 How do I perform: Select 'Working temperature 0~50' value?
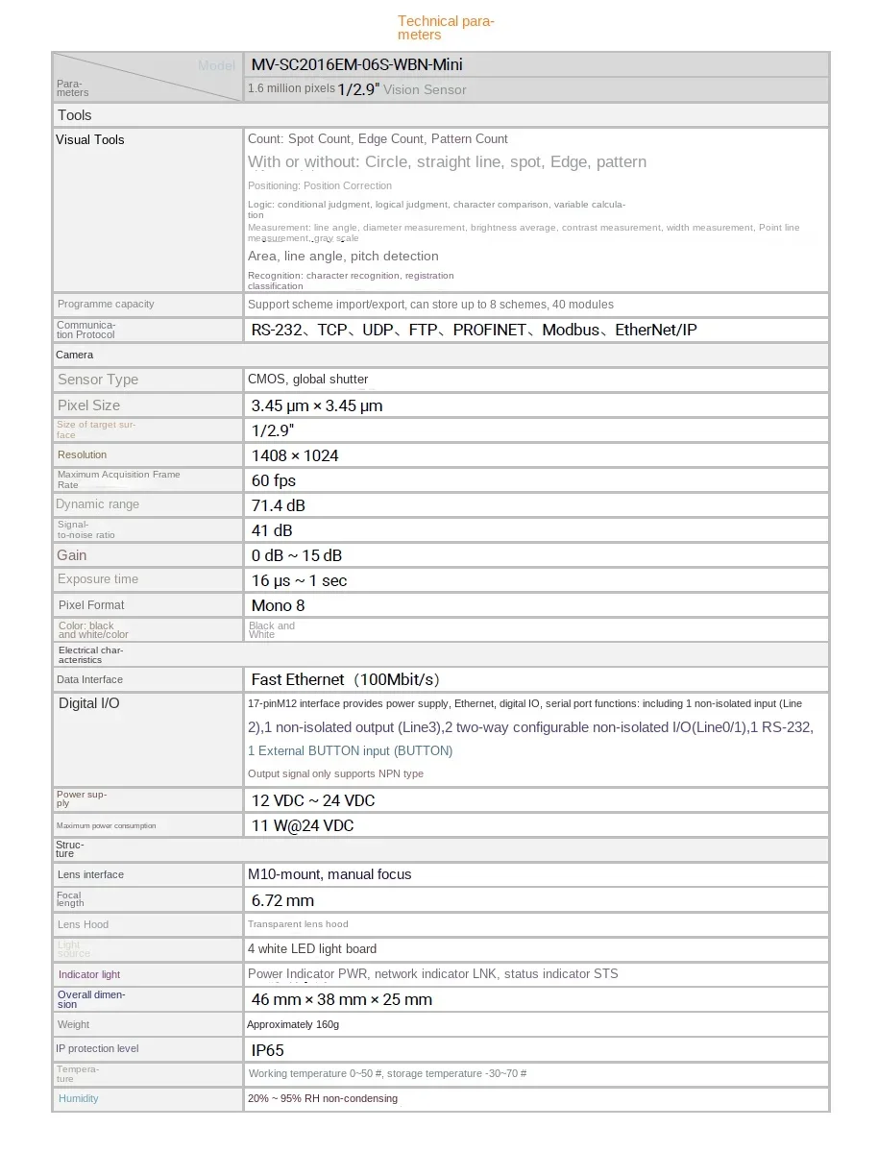coord(386,1074)
